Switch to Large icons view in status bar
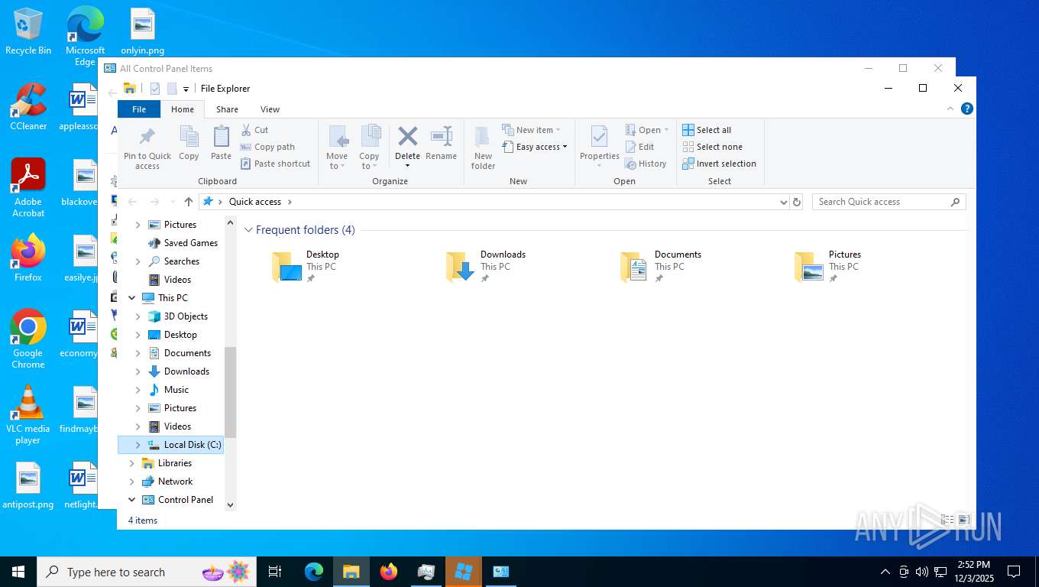1039x587 pixels. pyautogui.click(x=963, y=520)
